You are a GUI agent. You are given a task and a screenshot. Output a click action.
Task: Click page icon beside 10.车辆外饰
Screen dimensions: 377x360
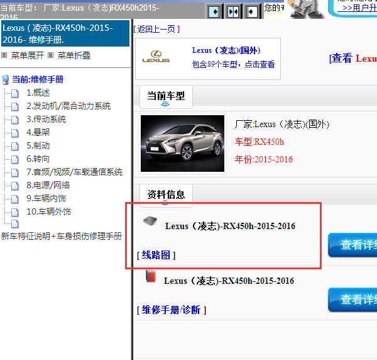coord(15,212)
